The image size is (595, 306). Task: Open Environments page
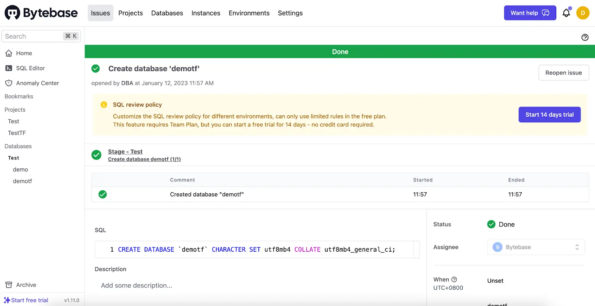(249, 13)
